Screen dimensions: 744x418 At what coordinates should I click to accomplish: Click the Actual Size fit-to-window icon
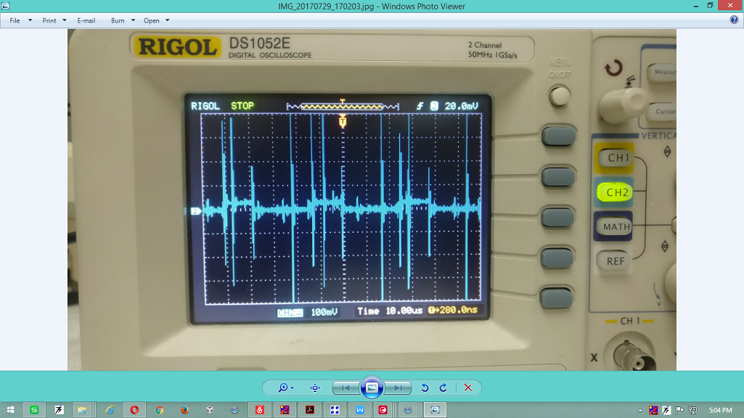coord(315,388)
